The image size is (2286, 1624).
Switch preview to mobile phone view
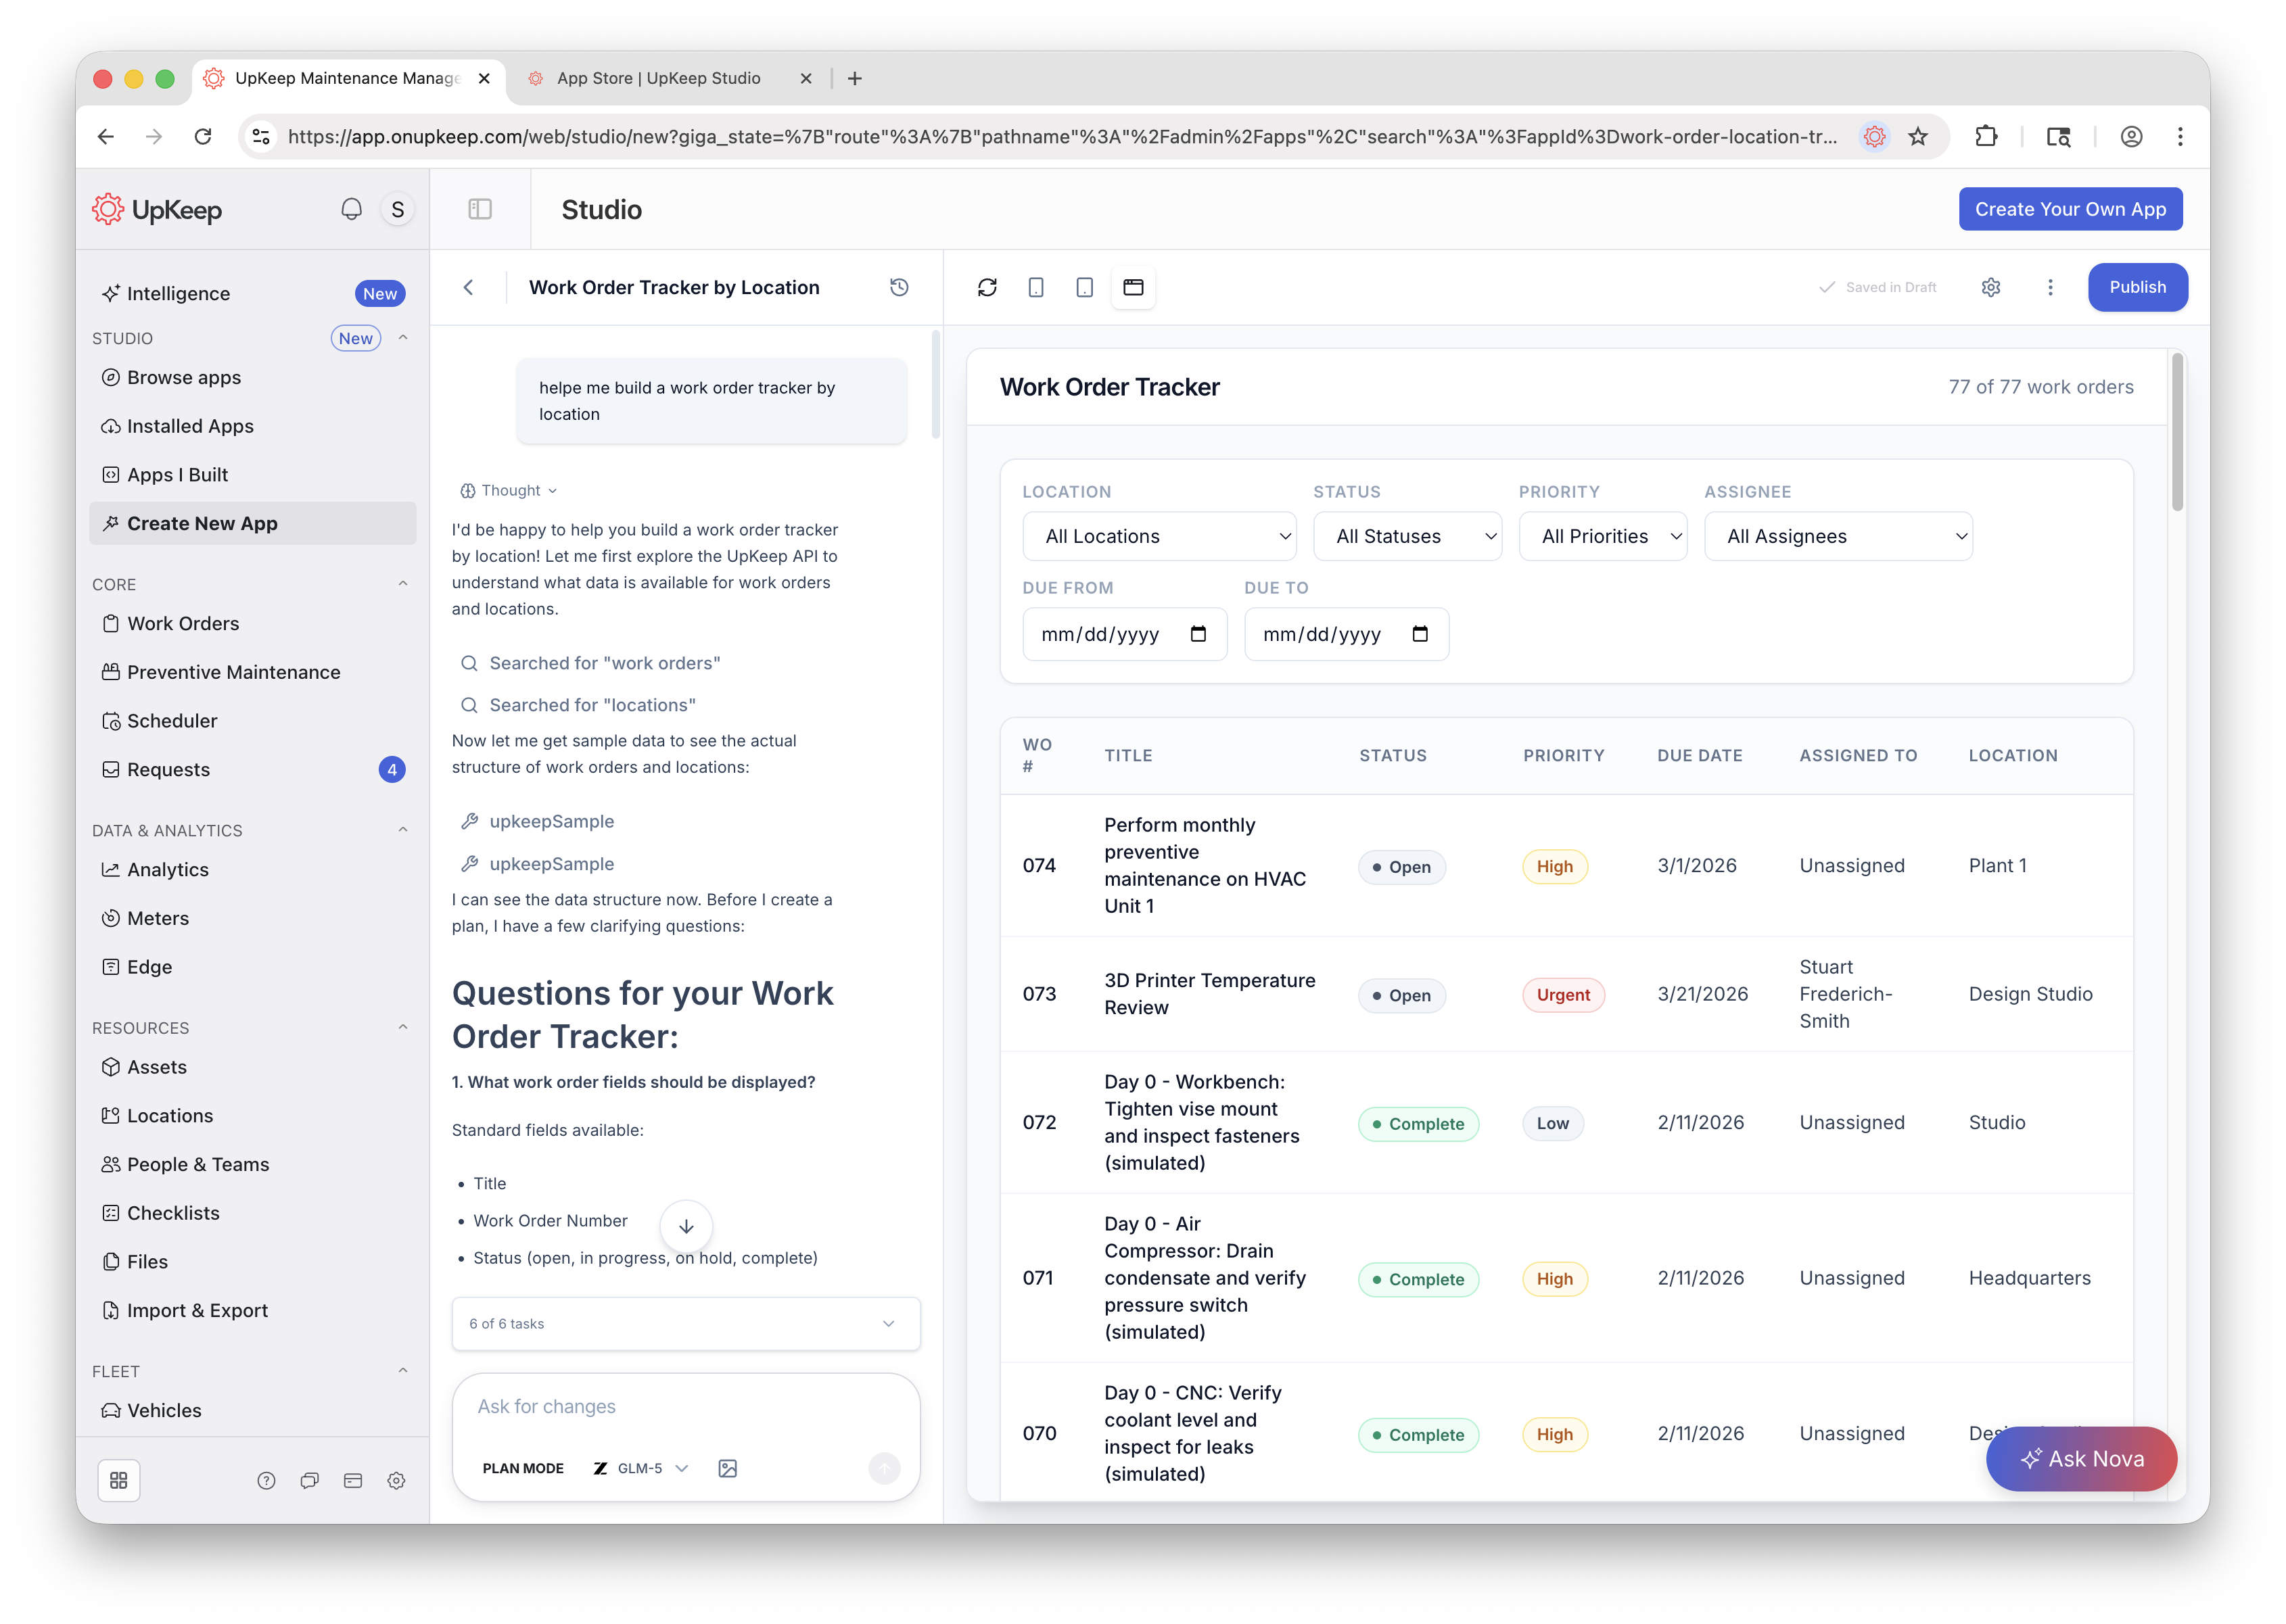tap(1035, 287)
